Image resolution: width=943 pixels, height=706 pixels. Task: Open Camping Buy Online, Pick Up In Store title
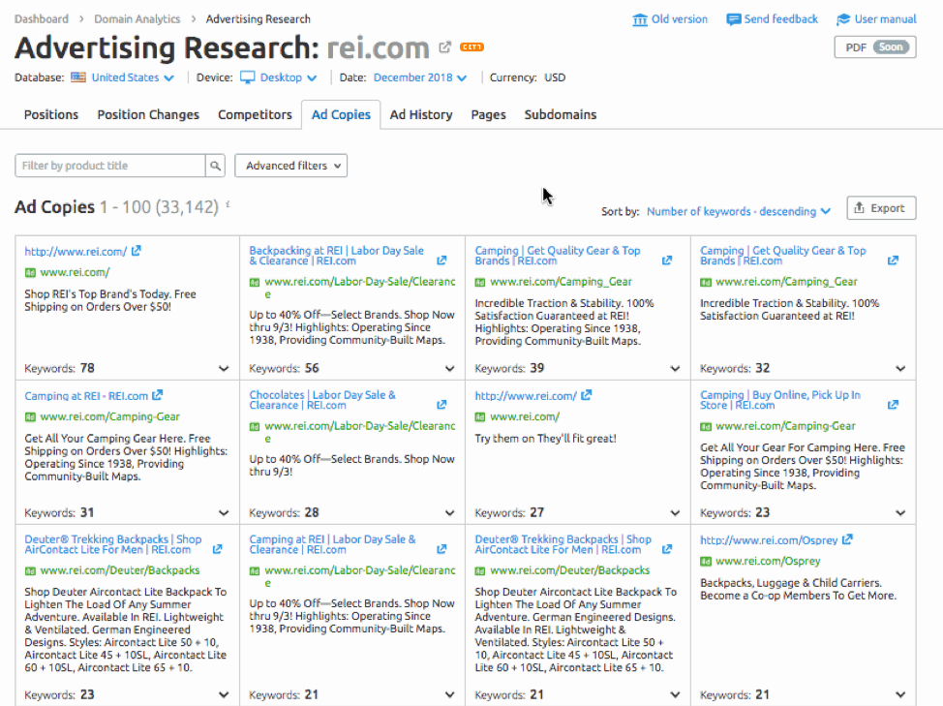780,400
